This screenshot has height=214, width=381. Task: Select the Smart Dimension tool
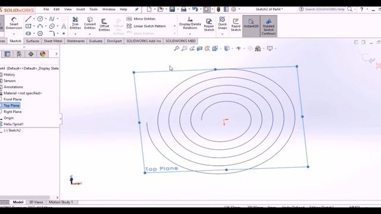tap(14, 23)
